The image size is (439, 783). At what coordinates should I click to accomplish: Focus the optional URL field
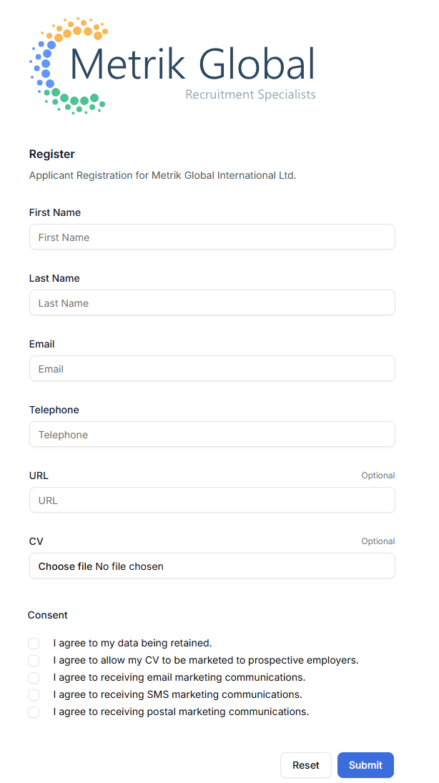click(212, 501)
